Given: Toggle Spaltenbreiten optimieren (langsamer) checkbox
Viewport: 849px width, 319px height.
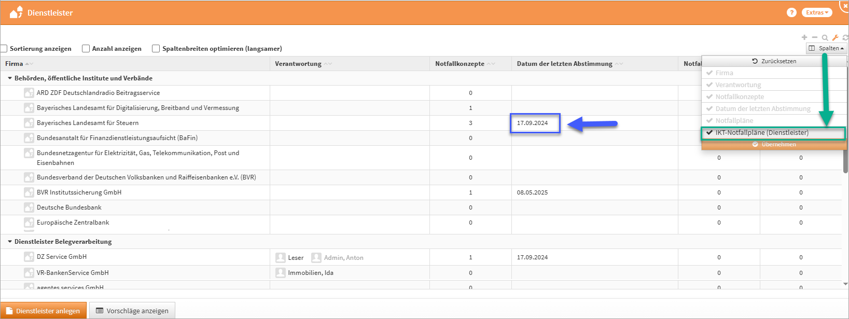Looking at the screenshot, I should 156,48.
